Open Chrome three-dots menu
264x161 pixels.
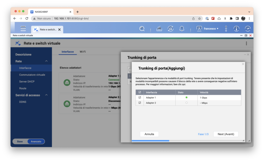pyautogui.click(x=249, y=19)
